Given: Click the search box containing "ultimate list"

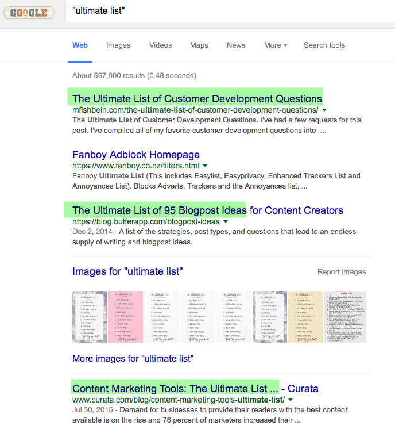Looking at the screenshot, I should (x=230, y=12).
